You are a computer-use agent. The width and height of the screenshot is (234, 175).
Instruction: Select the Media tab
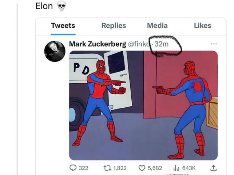[157, 25]
